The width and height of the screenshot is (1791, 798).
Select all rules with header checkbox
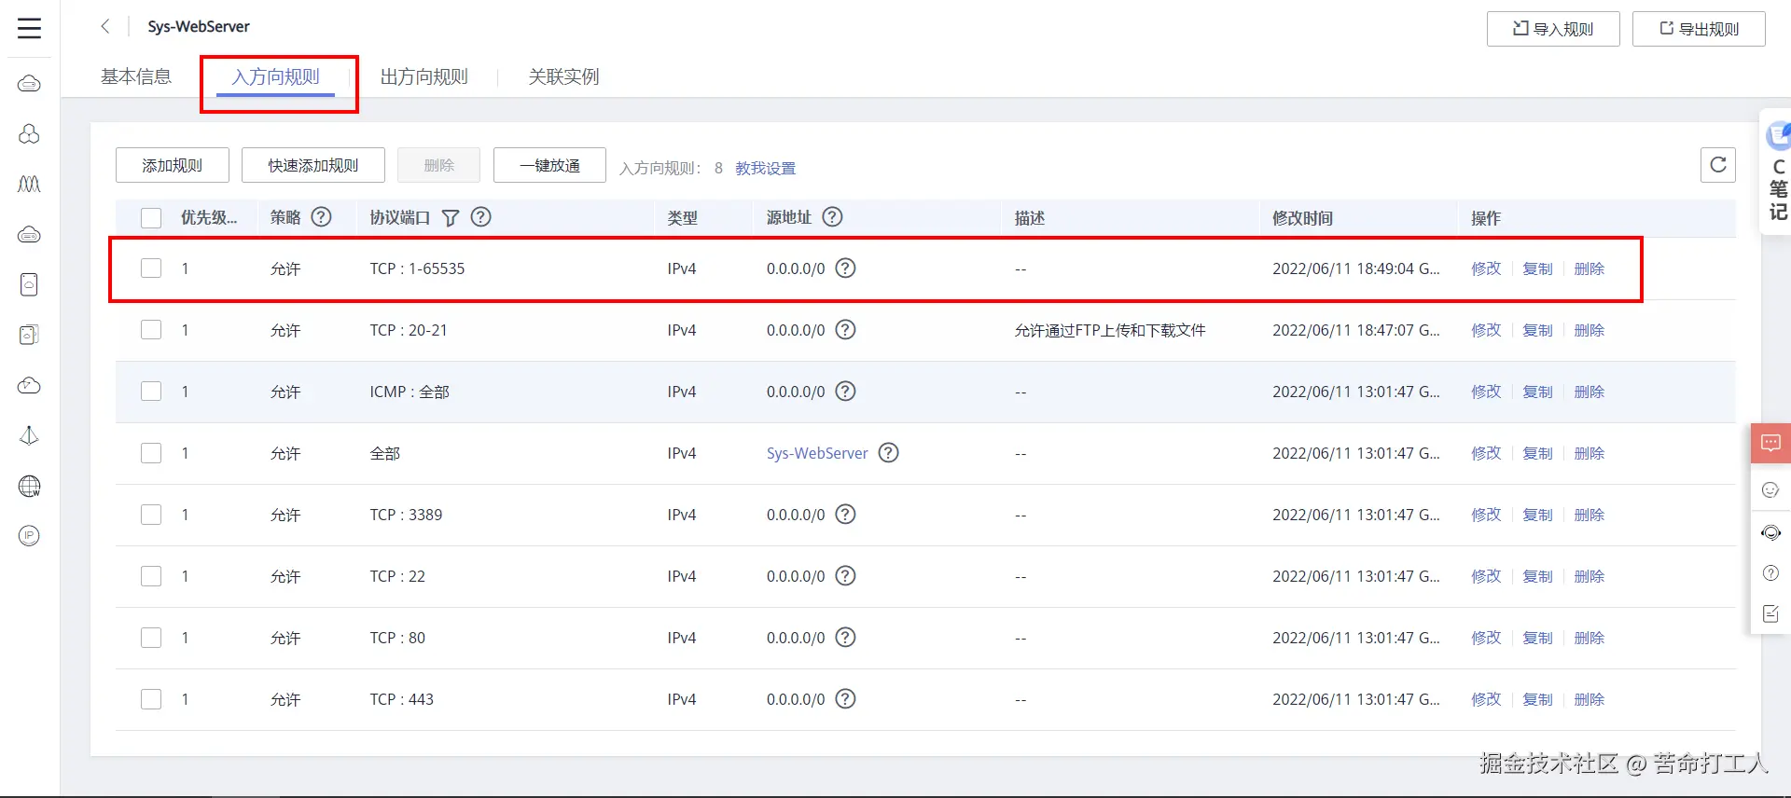tap(151, 218)
